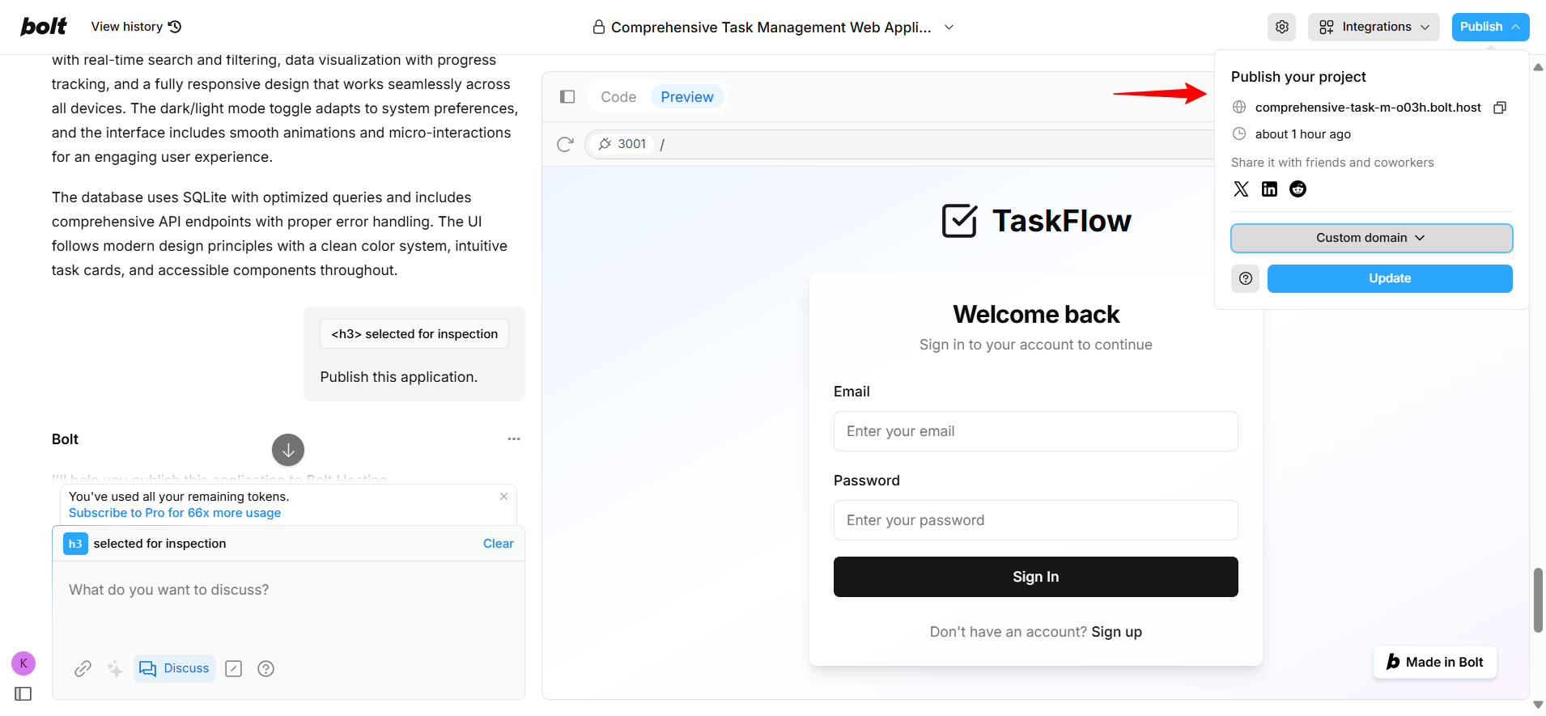1546x716 pixels.
Task: Expand the Custom domain dropdown
Action: click(1371, 238)
